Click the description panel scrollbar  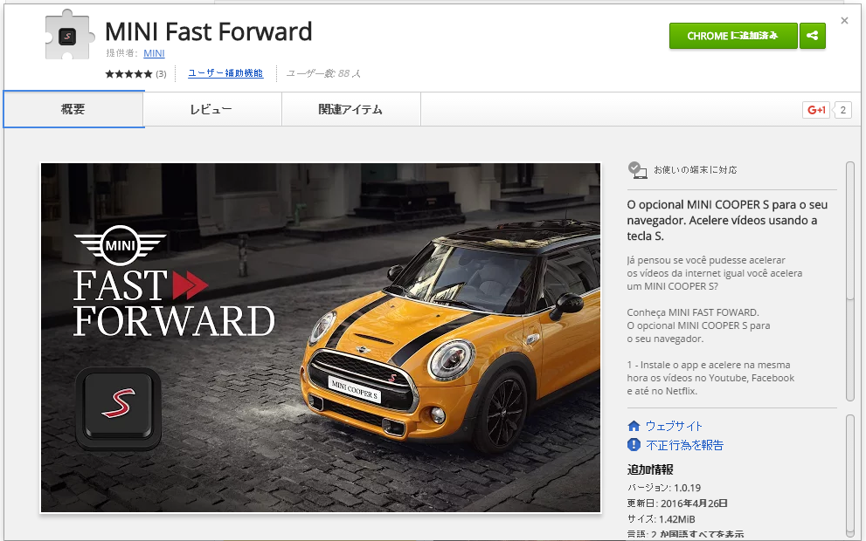850,281
